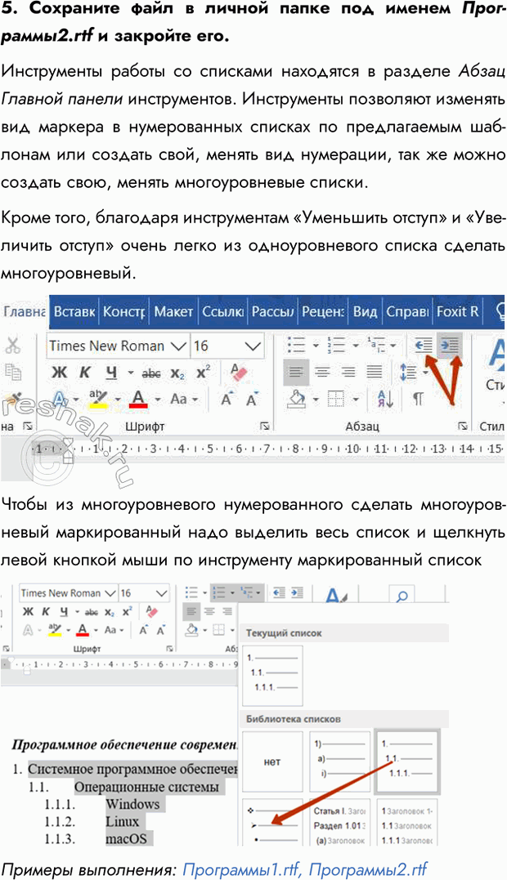Click Increase Indent icon in ribbon with list library
The image size is (507, 880).
(297, 592)
